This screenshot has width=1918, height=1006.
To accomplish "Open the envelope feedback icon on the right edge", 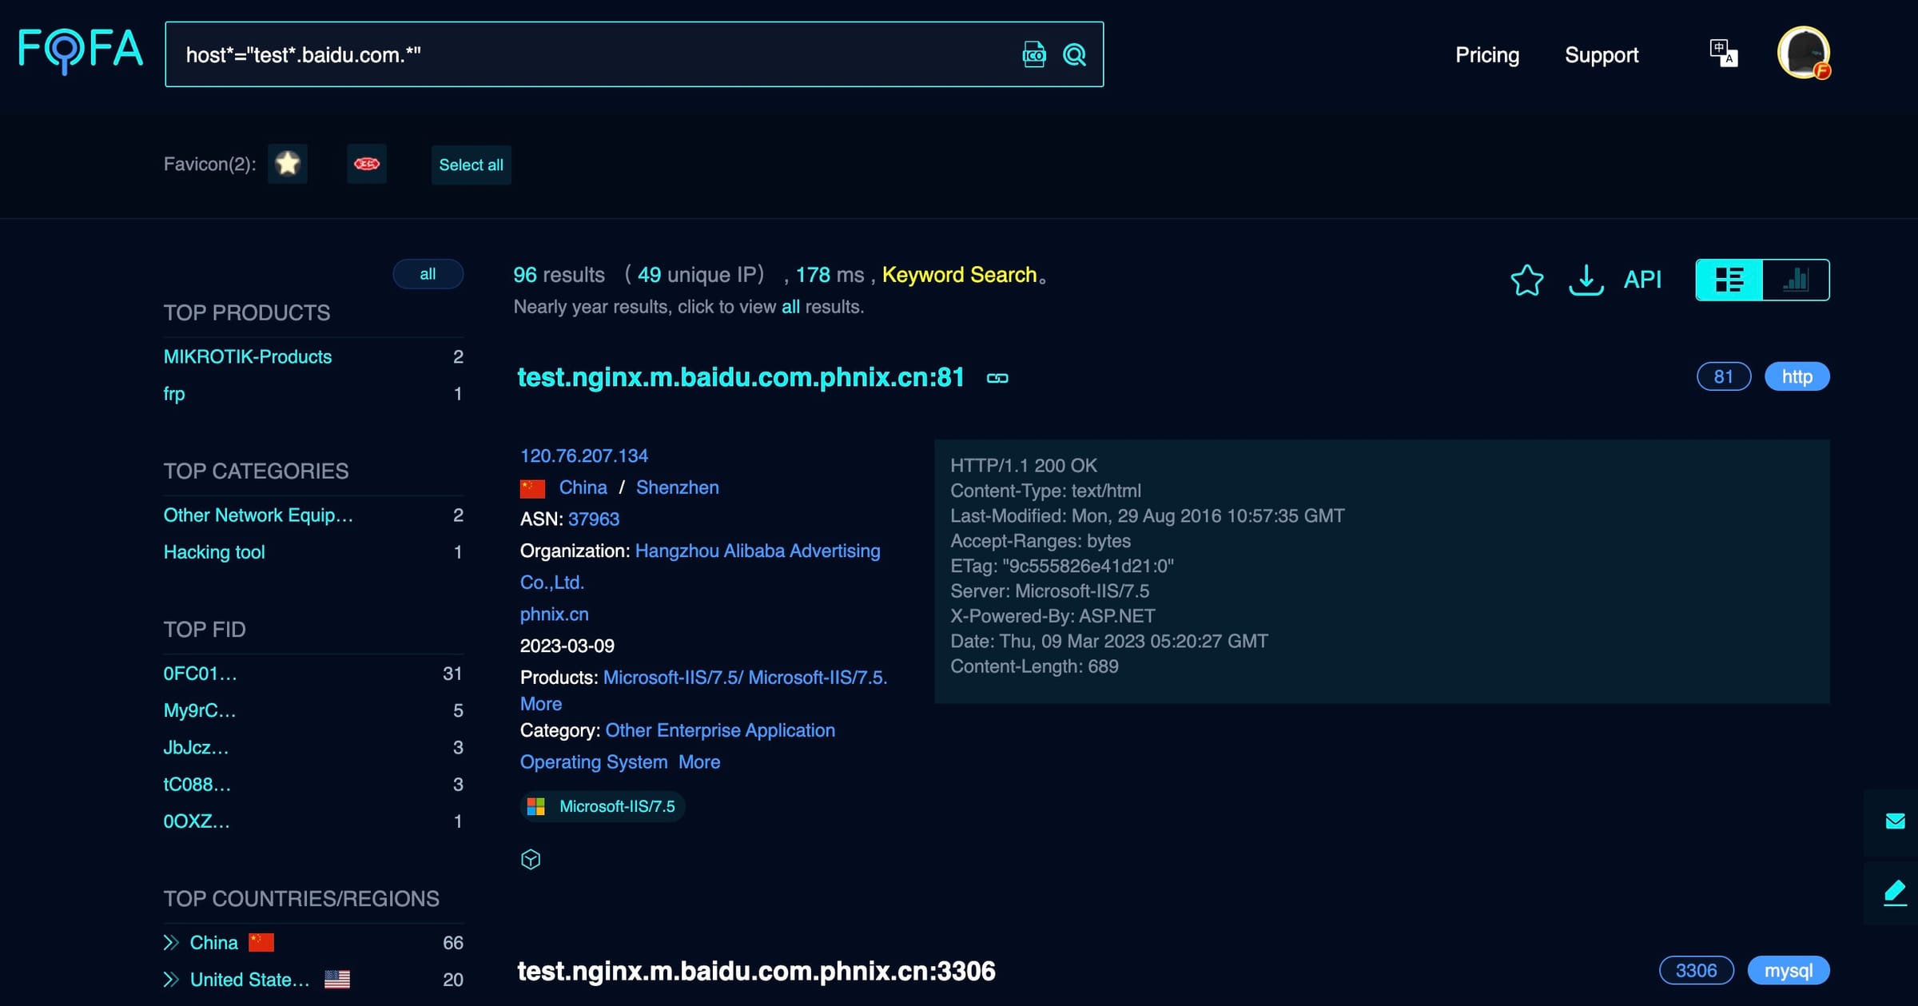I will [x=1895, y=821].
